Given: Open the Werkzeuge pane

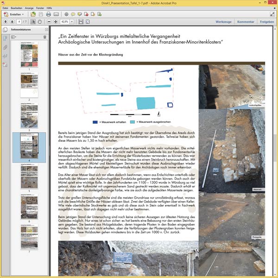Looking at the screenshot, I should [x=223, y=22].
